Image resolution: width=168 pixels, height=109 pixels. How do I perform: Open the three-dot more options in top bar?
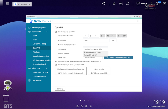[x=151, y=4]
